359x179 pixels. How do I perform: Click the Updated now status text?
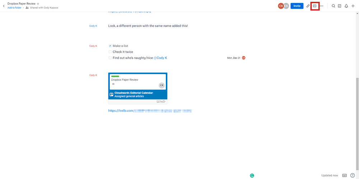(330, 175)
